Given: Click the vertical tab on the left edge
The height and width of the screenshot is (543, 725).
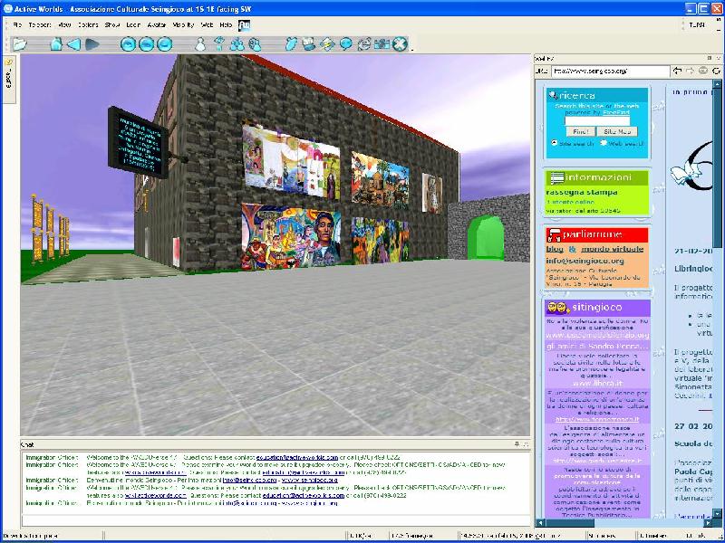Looking at the screenshot, I should [x=9, y=80].
